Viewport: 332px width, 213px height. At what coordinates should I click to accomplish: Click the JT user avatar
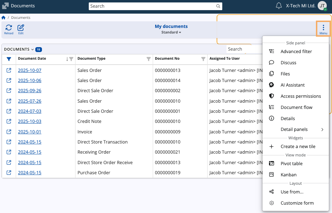click(322, 6)
